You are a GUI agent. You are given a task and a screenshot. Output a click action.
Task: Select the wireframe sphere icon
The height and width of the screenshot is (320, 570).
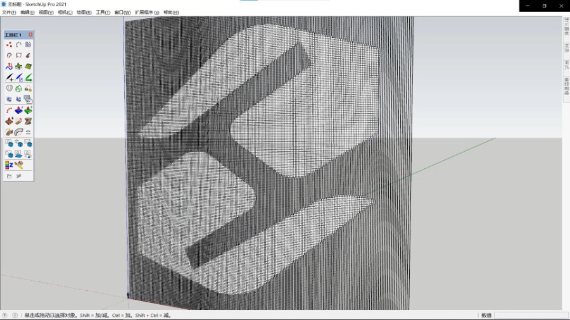pyautogui.click(x=9, y=88)
